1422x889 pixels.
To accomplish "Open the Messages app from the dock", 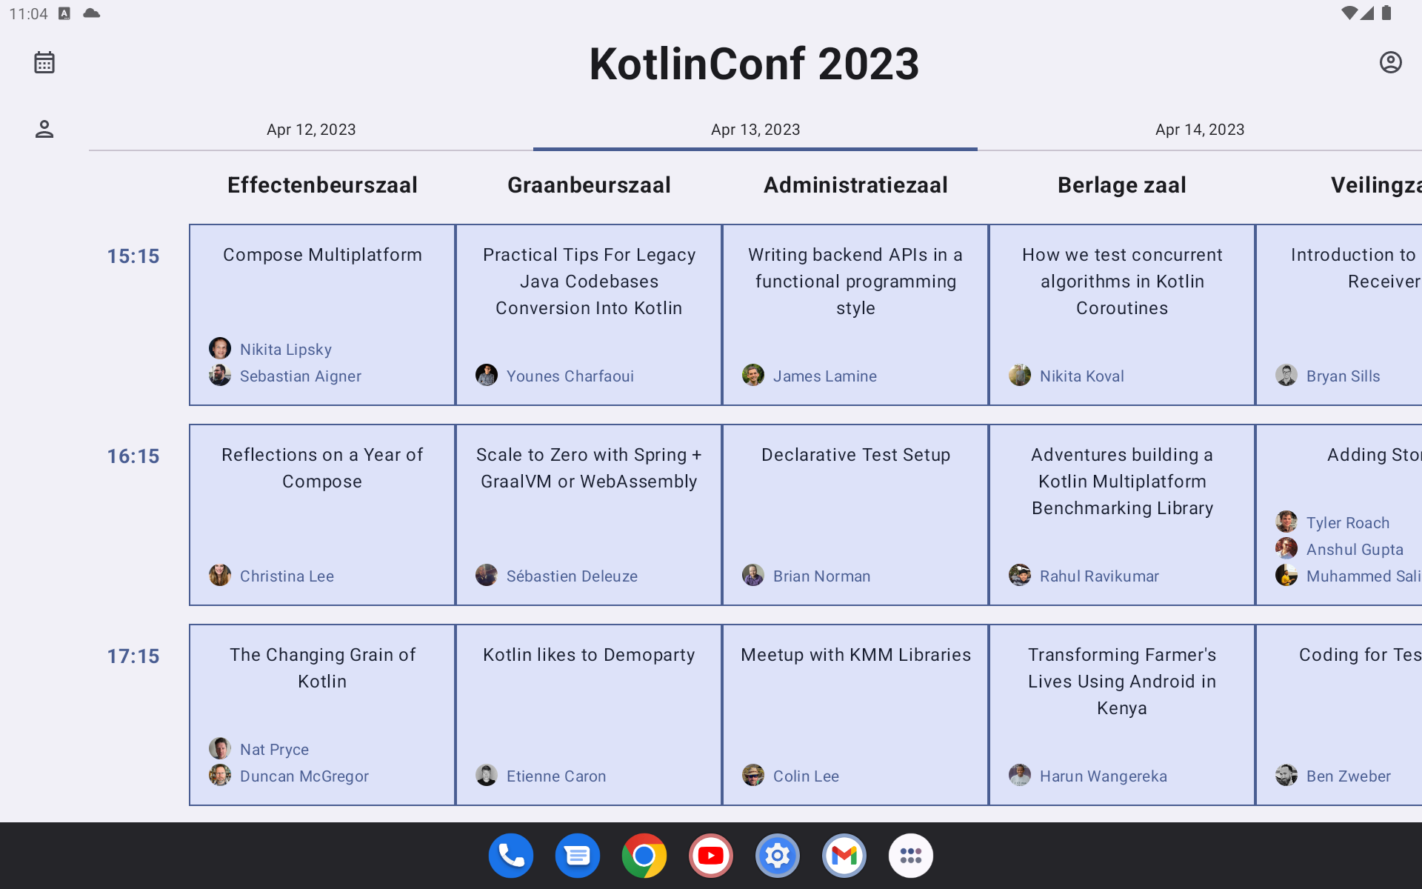I will pos(578,855).
